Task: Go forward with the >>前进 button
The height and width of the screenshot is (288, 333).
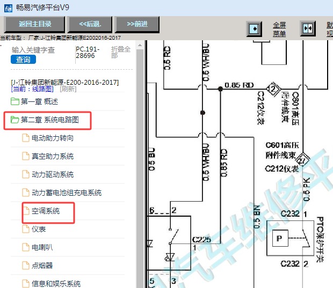Action: click(137, 24)
